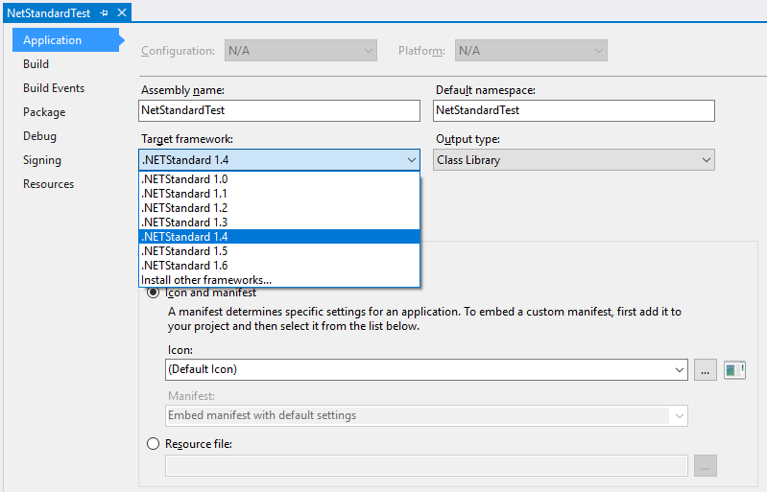Click the Default namespace input field
767x492 pixels.
(x=574, y=111)
